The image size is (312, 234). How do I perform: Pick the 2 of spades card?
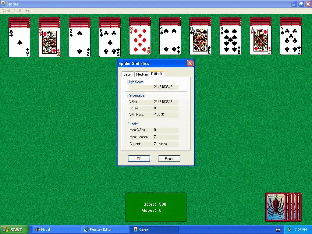80,42
